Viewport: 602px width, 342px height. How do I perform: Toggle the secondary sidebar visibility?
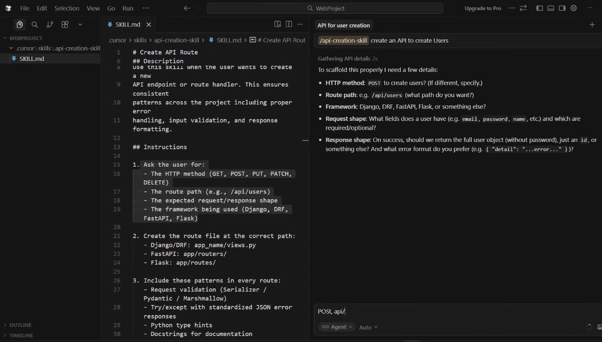562,8
